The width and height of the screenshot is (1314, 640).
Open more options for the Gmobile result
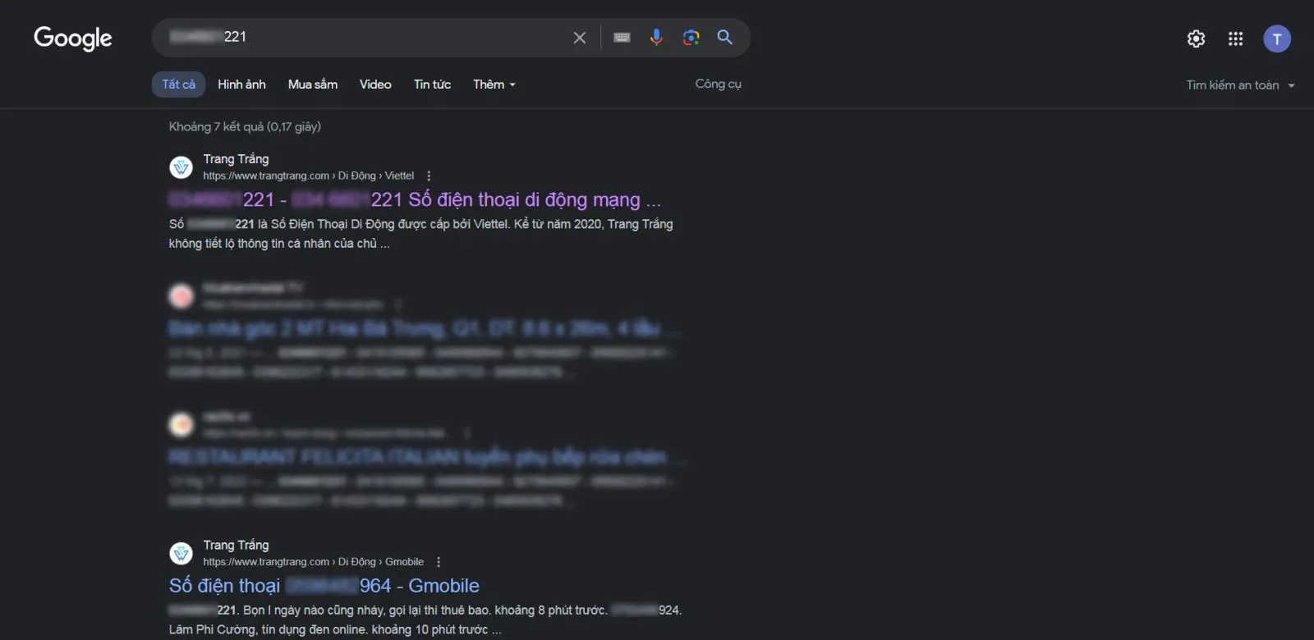pyautogui.click(x=439, y=562)
